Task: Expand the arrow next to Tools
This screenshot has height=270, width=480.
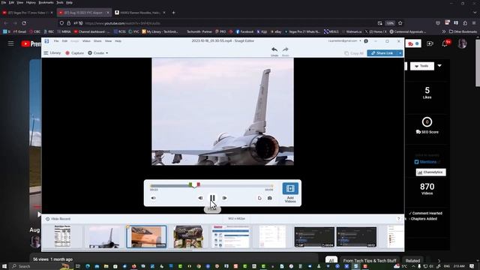Action: pos(439,66)
